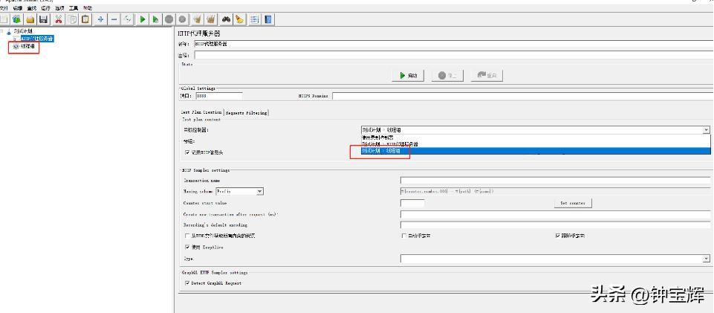Image resolution: width=714 pixels, height=313 pixels.
Task: Click the Create new transaction after request field
Action: (555, 214)
